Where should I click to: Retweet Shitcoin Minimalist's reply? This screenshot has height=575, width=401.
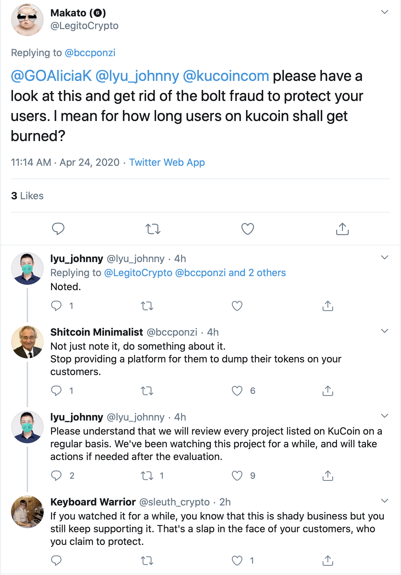[x=147, y=391]
